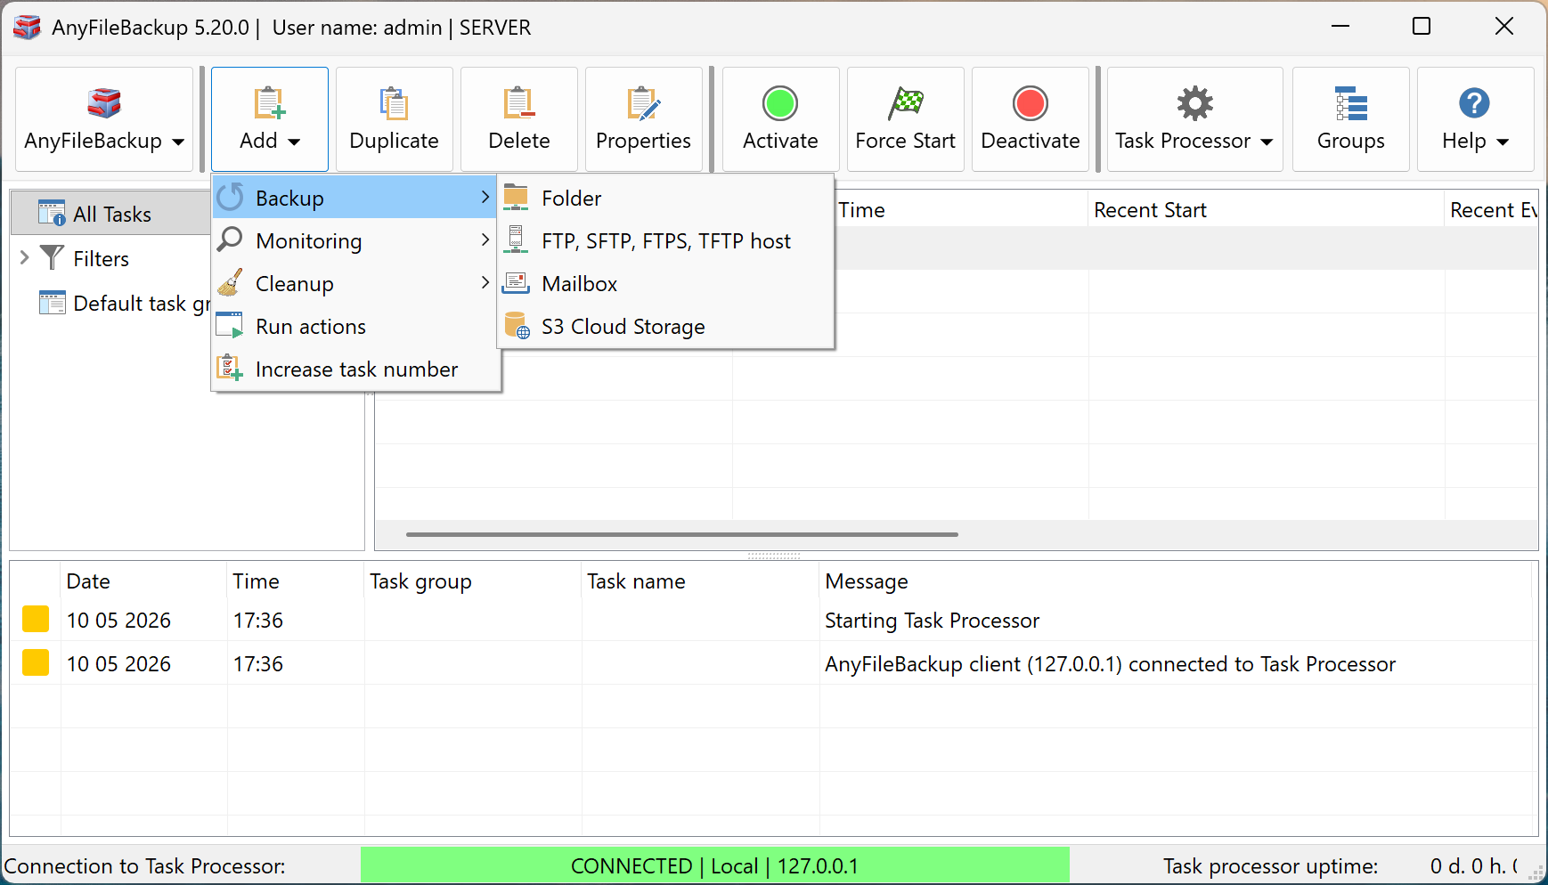Expand the Filters tree node
Viewport: 1548px width, 885px height.
(x=25, y=258)
